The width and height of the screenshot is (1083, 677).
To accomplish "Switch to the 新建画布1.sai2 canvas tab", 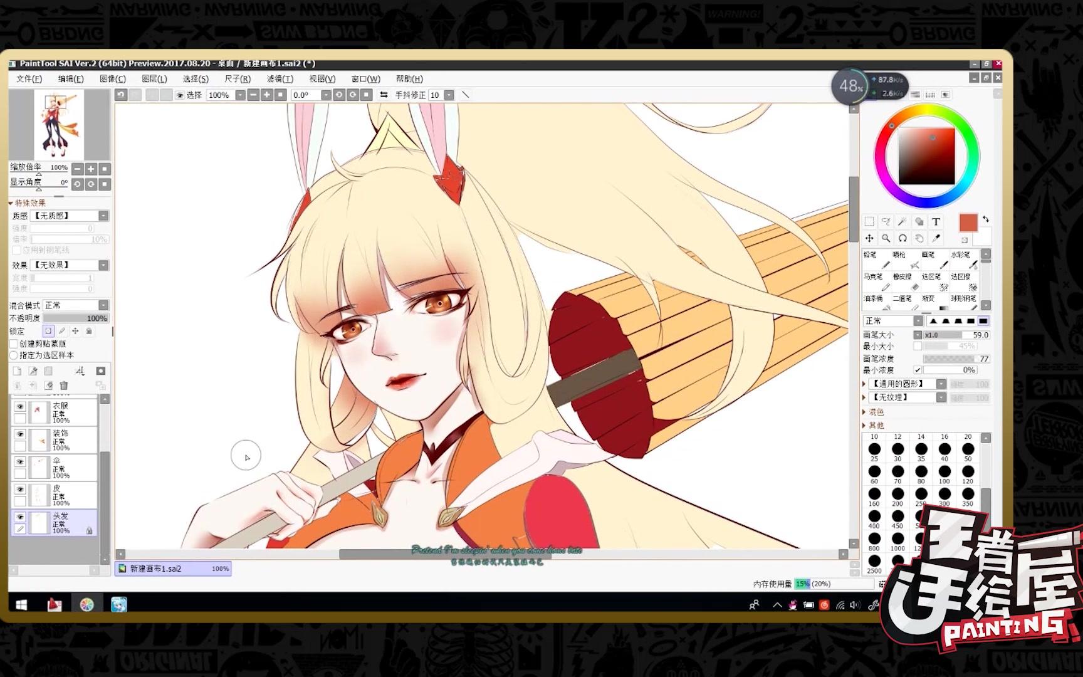I will (x=173, y=569).
